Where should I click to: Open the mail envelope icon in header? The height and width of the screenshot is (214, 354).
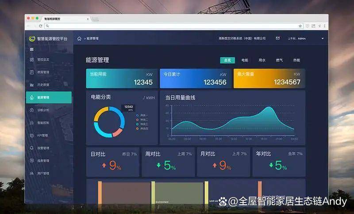coord(278,38)
